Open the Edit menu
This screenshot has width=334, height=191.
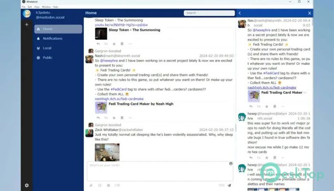tap(30, 7)
